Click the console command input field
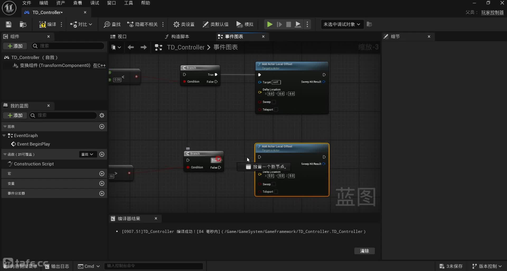Viewport: 507px width, 271px height. coord(154,266)
